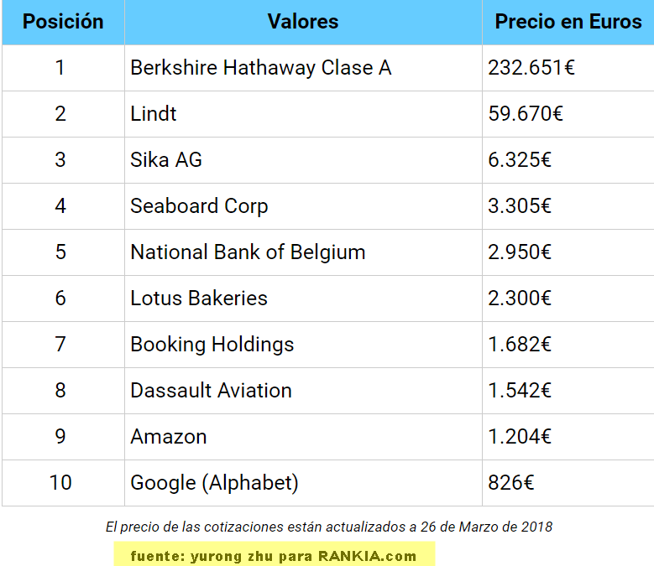This screenshot has width=654, height=566.
Task: Click the Google (Alphabet) entry
Action: (x=214, y=483)
